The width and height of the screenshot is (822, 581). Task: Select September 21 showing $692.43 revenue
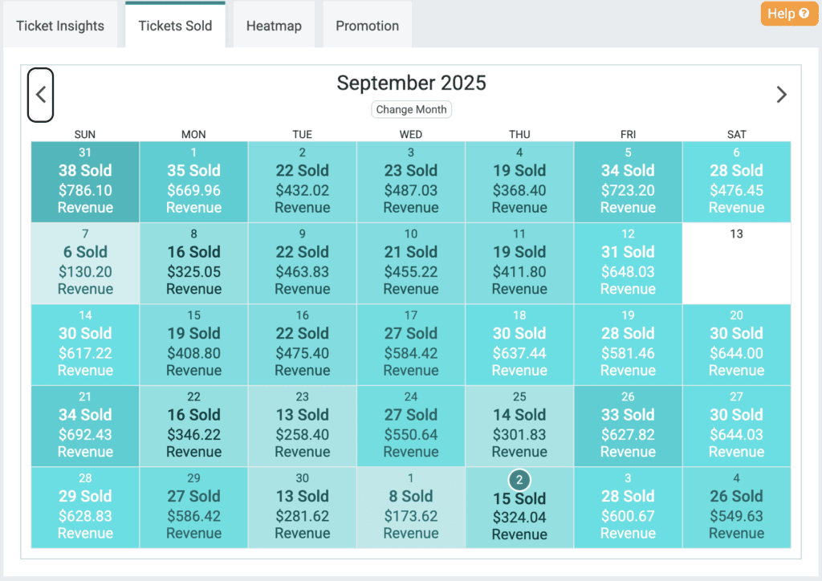85,426
